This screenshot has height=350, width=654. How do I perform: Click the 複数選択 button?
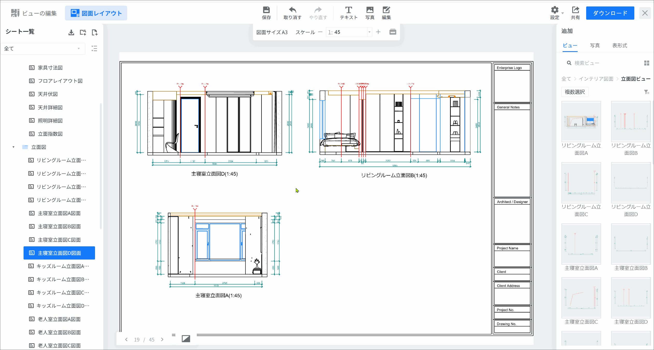(575, 92)
